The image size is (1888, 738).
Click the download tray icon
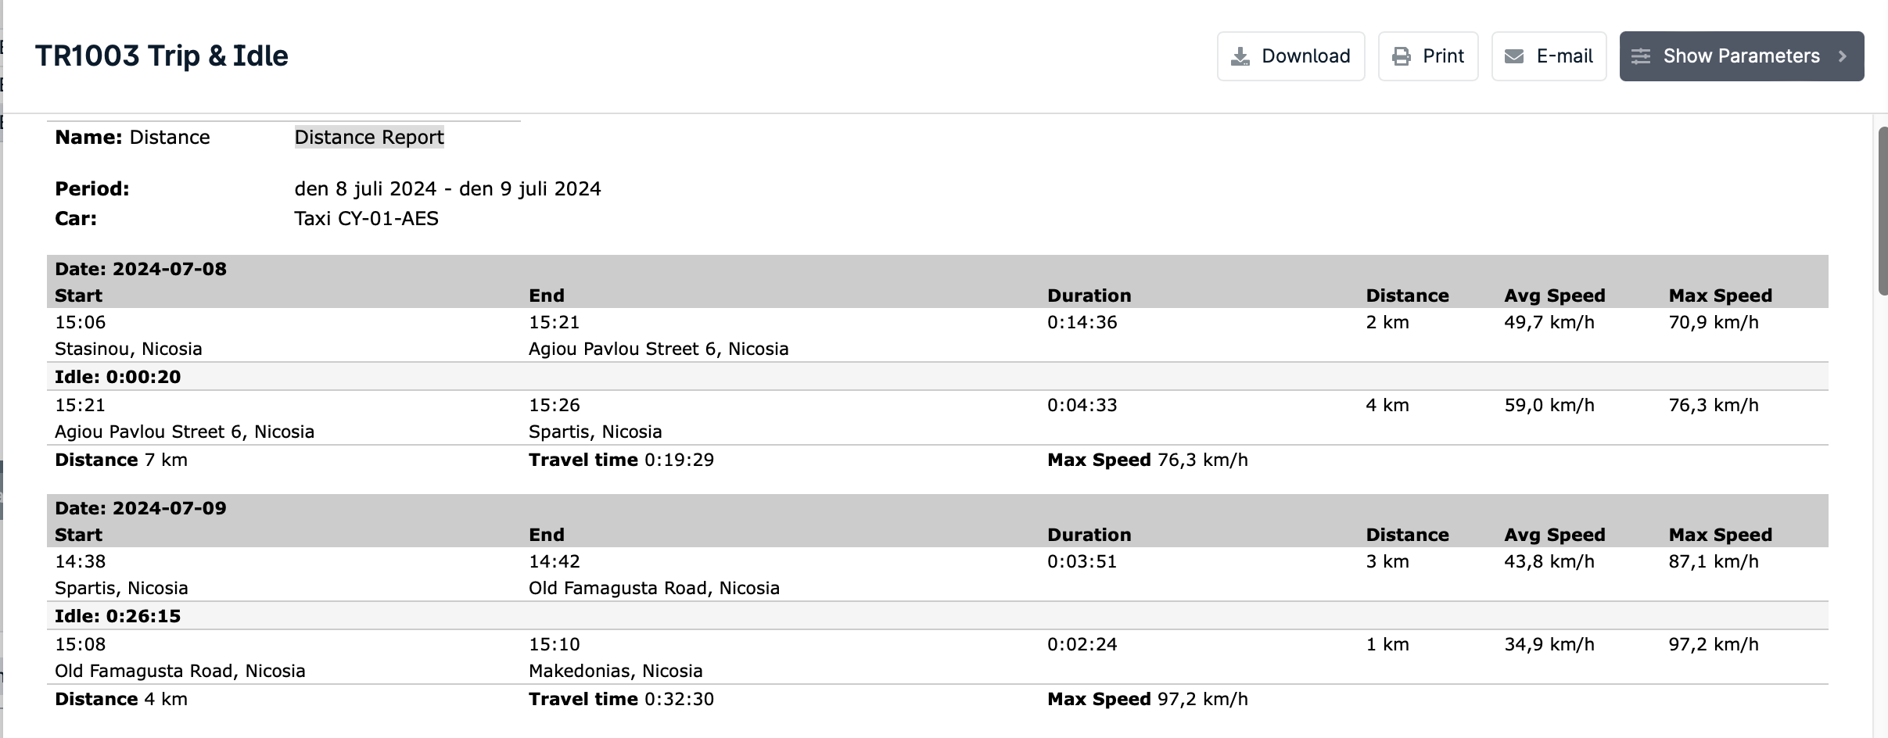tap(1240, 56)
